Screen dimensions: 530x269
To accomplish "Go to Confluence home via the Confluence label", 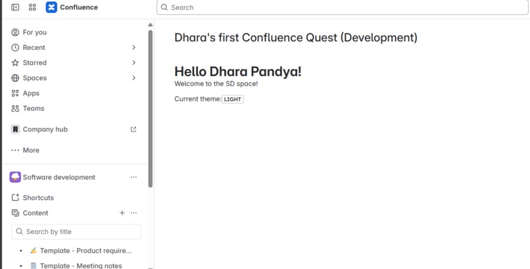I will click(x=79, y=7).
